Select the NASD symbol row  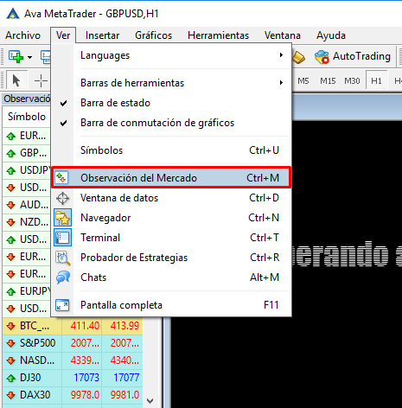click(73, 360)
